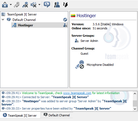Select user Hostinger in channel tree
Screen dimensions: 138x121
[25, 25]
